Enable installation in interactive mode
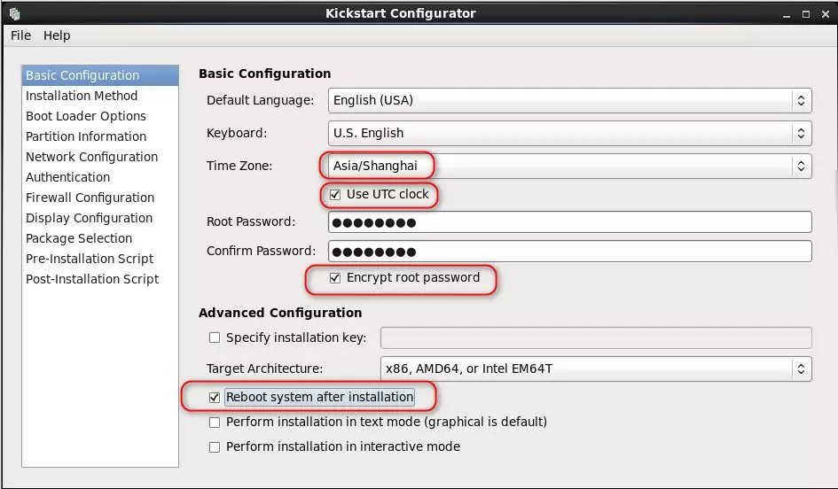838x489 pixels. click(214, 447)
